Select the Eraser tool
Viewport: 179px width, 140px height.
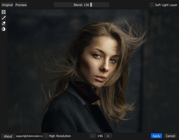point(4,23)
